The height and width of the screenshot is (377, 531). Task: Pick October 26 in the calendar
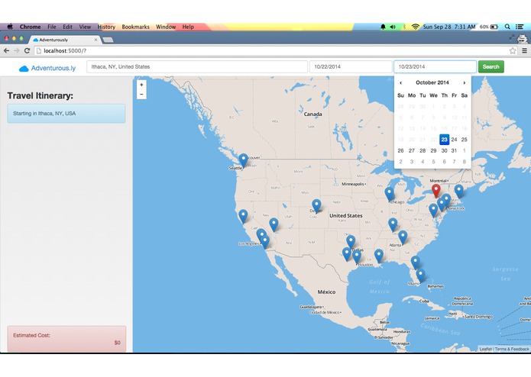400,151
